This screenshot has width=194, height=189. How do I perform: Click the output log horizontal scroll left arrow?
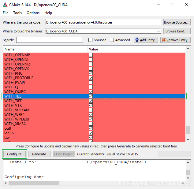point(6,183)
